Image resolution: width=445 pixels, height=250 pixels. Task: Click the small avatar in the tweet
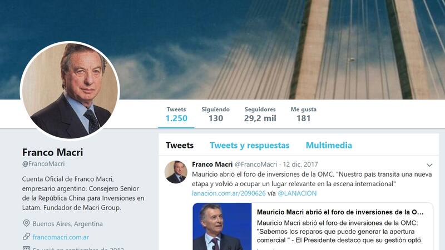[x=176, y=172]
